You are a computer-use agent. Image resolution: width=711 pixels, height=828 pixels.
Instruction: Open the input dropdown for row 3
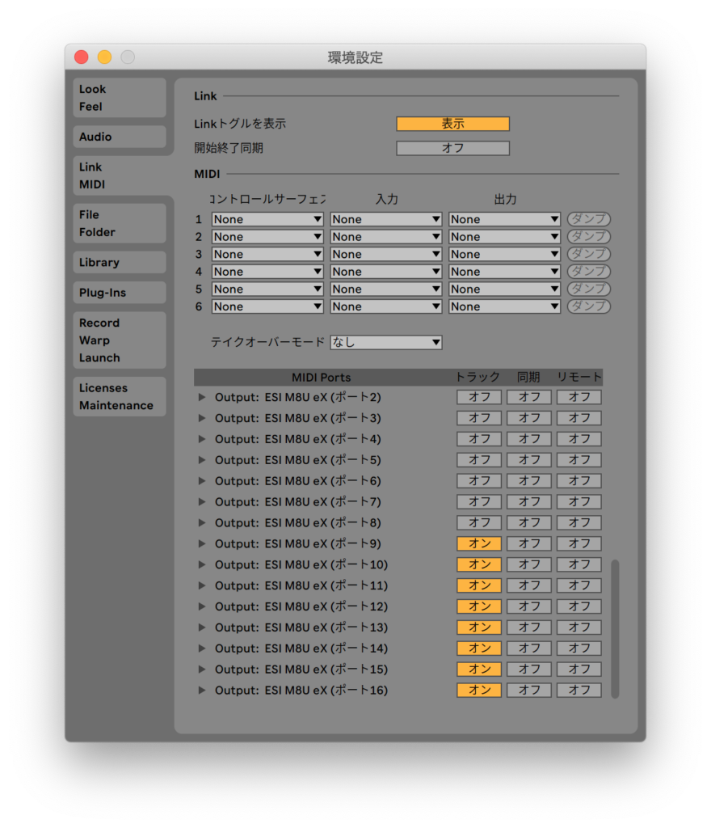coord(386,254)
